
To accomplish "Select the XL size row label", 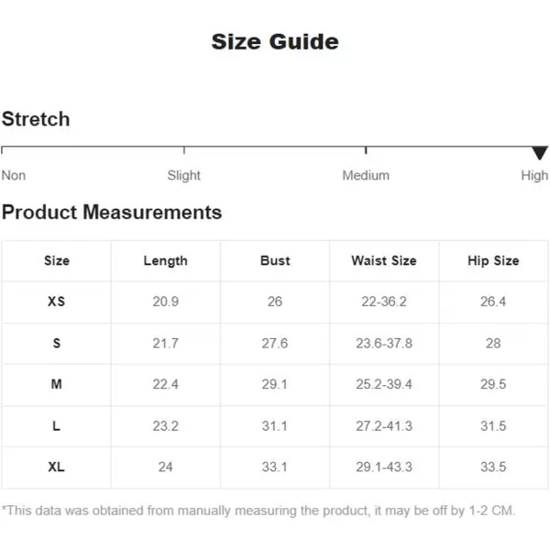I will click(57, 467).
